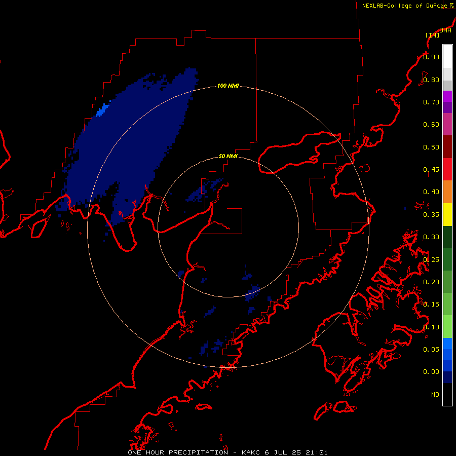
Task: Pick the pink swatch in the color scale
Action: coord(447,125)
